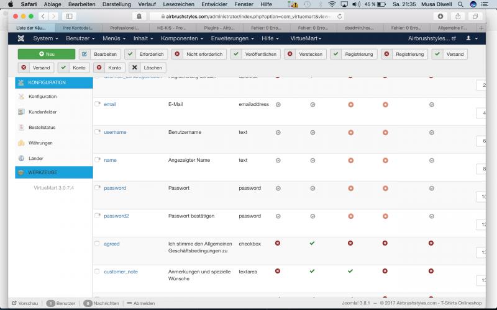Open the password2 field link
Screen dimensions: 497x310
pyautogui.click(x=116, y=216)
